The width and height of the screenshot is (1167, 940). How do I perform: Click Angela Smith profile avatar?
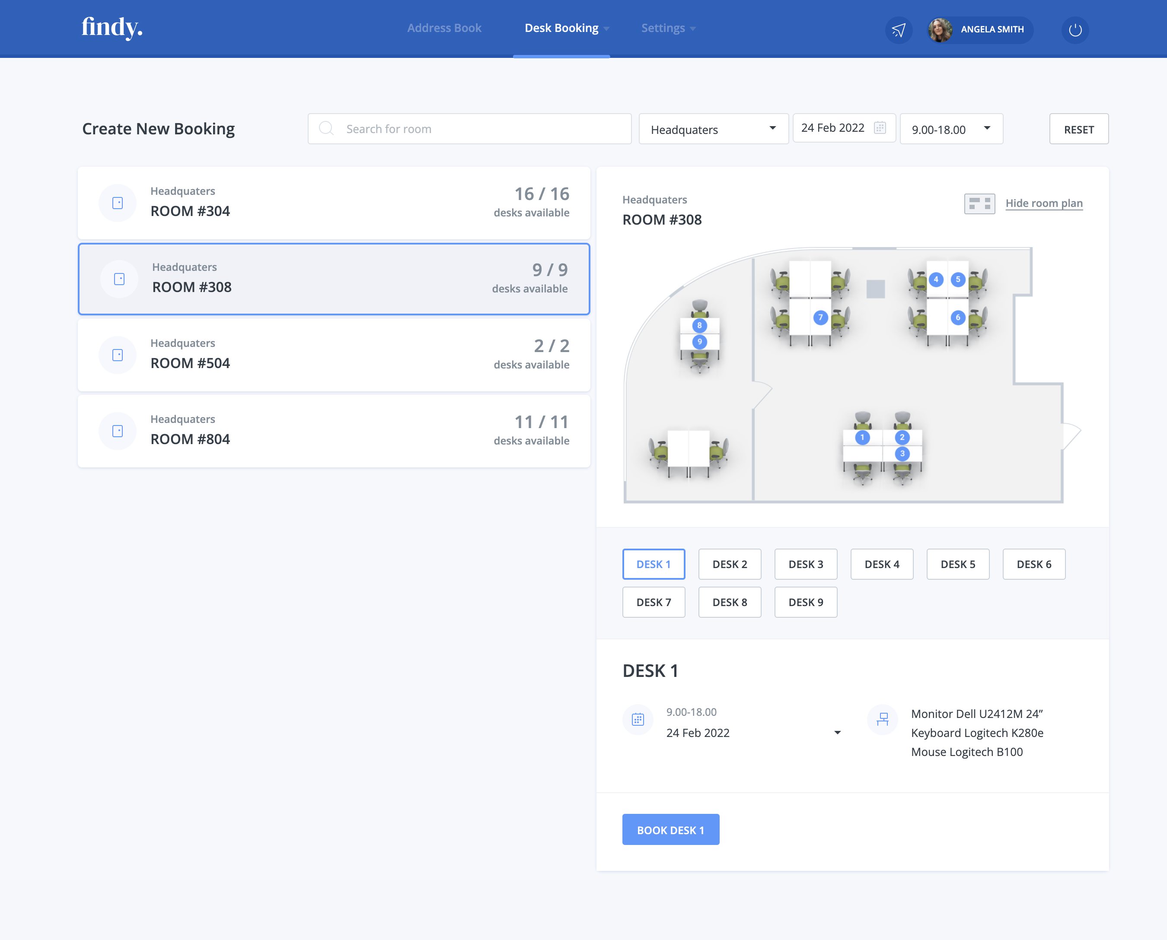coord(940,30)
